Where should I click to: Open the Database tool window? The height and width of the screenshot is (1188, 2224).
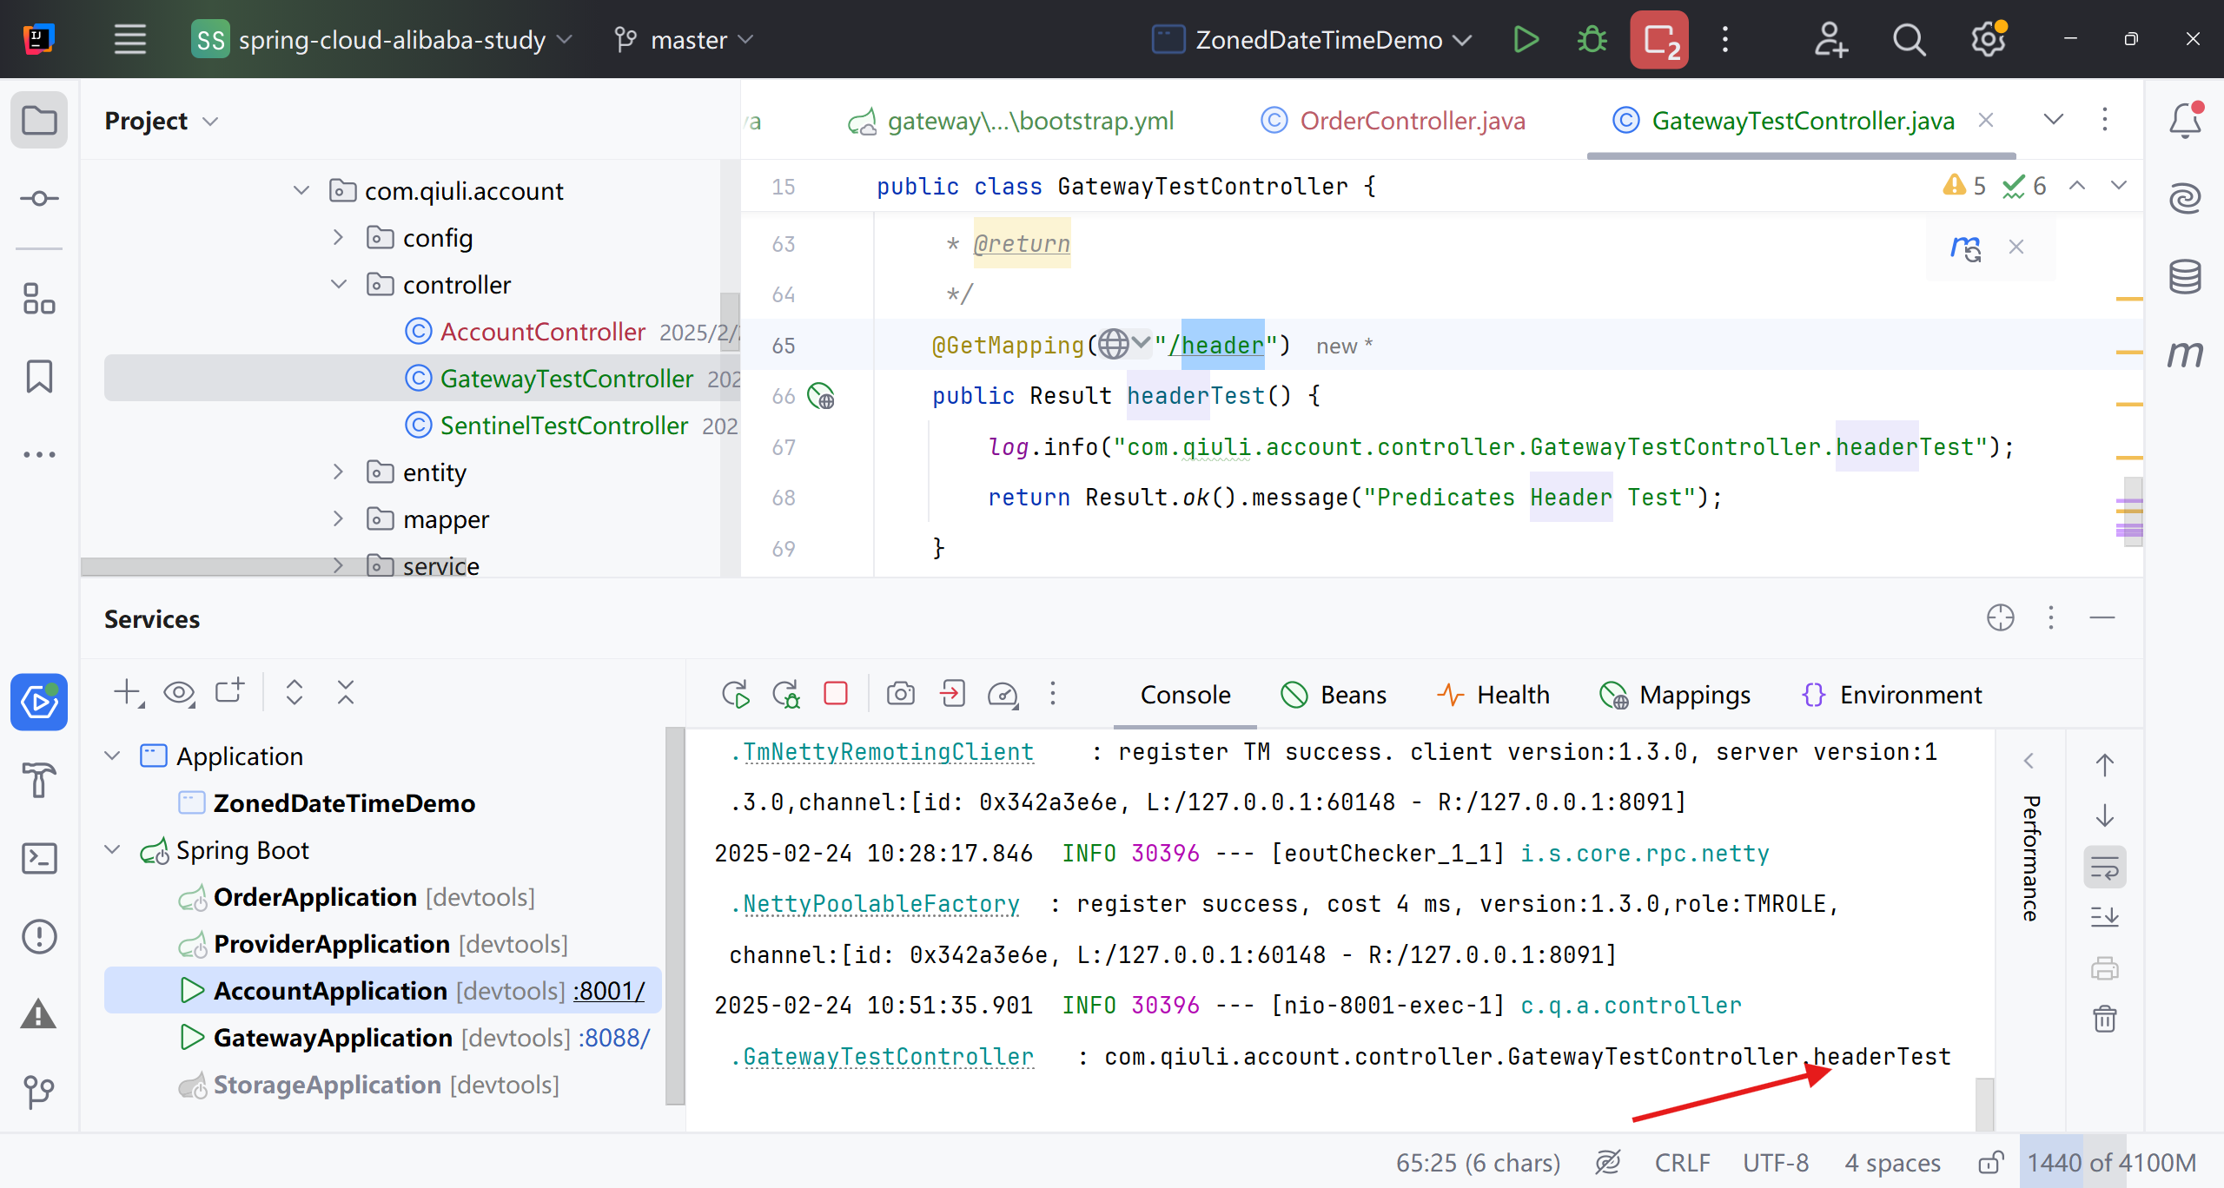click(x=2185, y=277)
